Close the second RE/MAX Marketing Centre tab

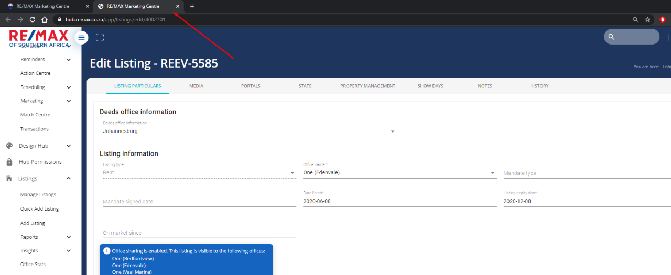178,6
